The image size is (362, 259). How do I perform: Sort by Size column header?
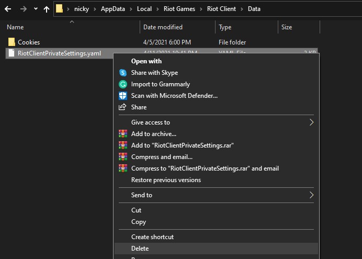[x=287, y=27]
